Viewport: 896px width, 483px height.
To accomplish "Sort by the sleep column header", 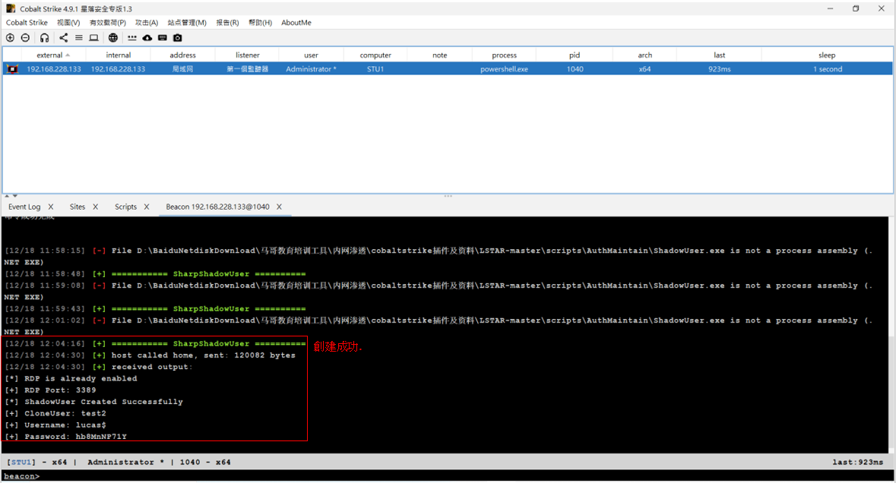I will click(x=827, y=55).
